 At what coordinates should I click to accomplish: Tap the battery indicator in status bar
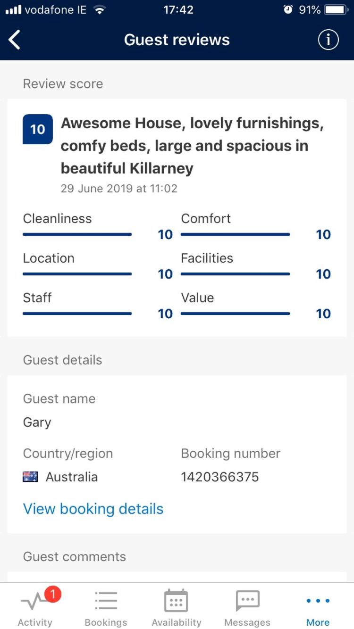click(337, 10)
